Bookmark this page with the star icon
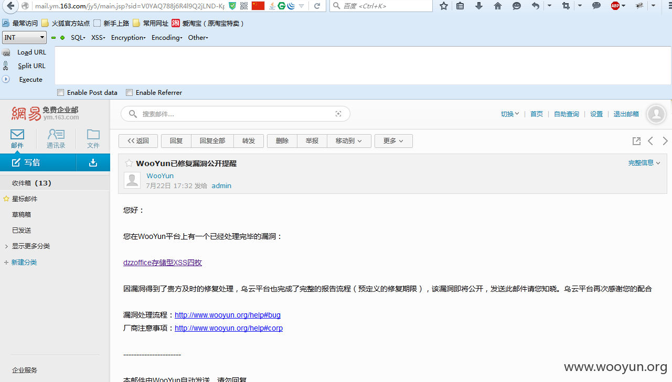 [x=444, y=6]
